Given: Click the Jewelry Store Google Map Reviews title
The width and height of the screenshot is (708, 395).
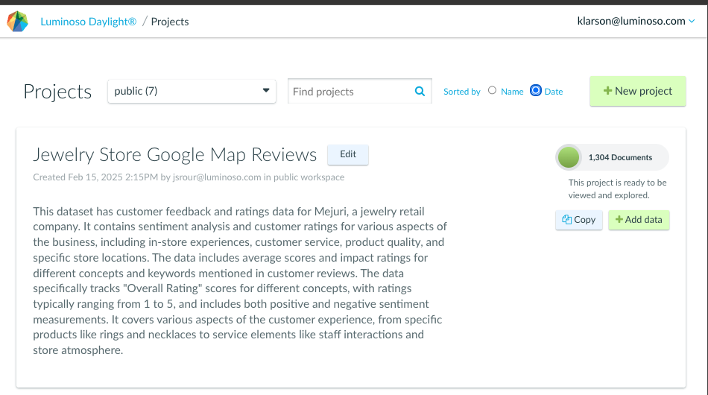Looking at the screenshot, I should click(x=174, y=154).
